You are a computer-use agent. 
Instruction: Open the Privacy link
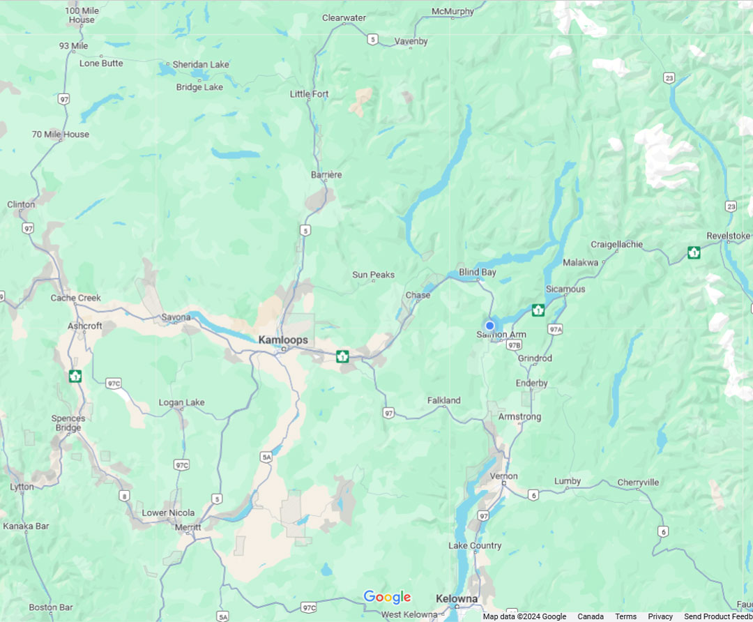point(660,616)
